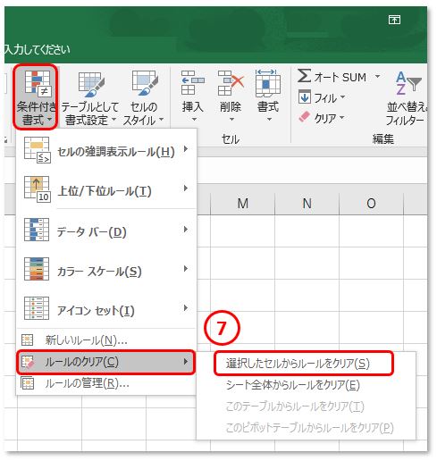Select シート全体からルールをクリア(E)

click(x=306, y=385)
